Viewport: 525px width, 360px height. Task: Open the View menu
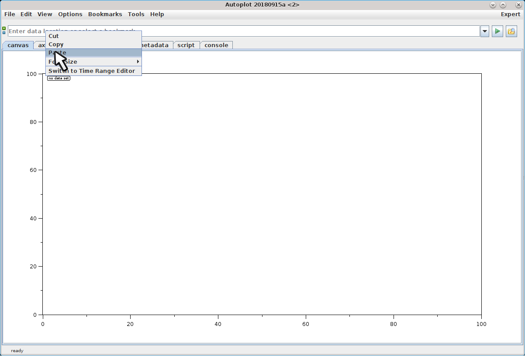[x=45, y=14]
